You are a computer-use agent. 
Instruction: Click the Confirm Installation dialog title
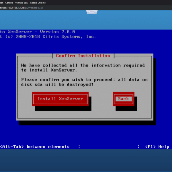(x=83, y=56)
